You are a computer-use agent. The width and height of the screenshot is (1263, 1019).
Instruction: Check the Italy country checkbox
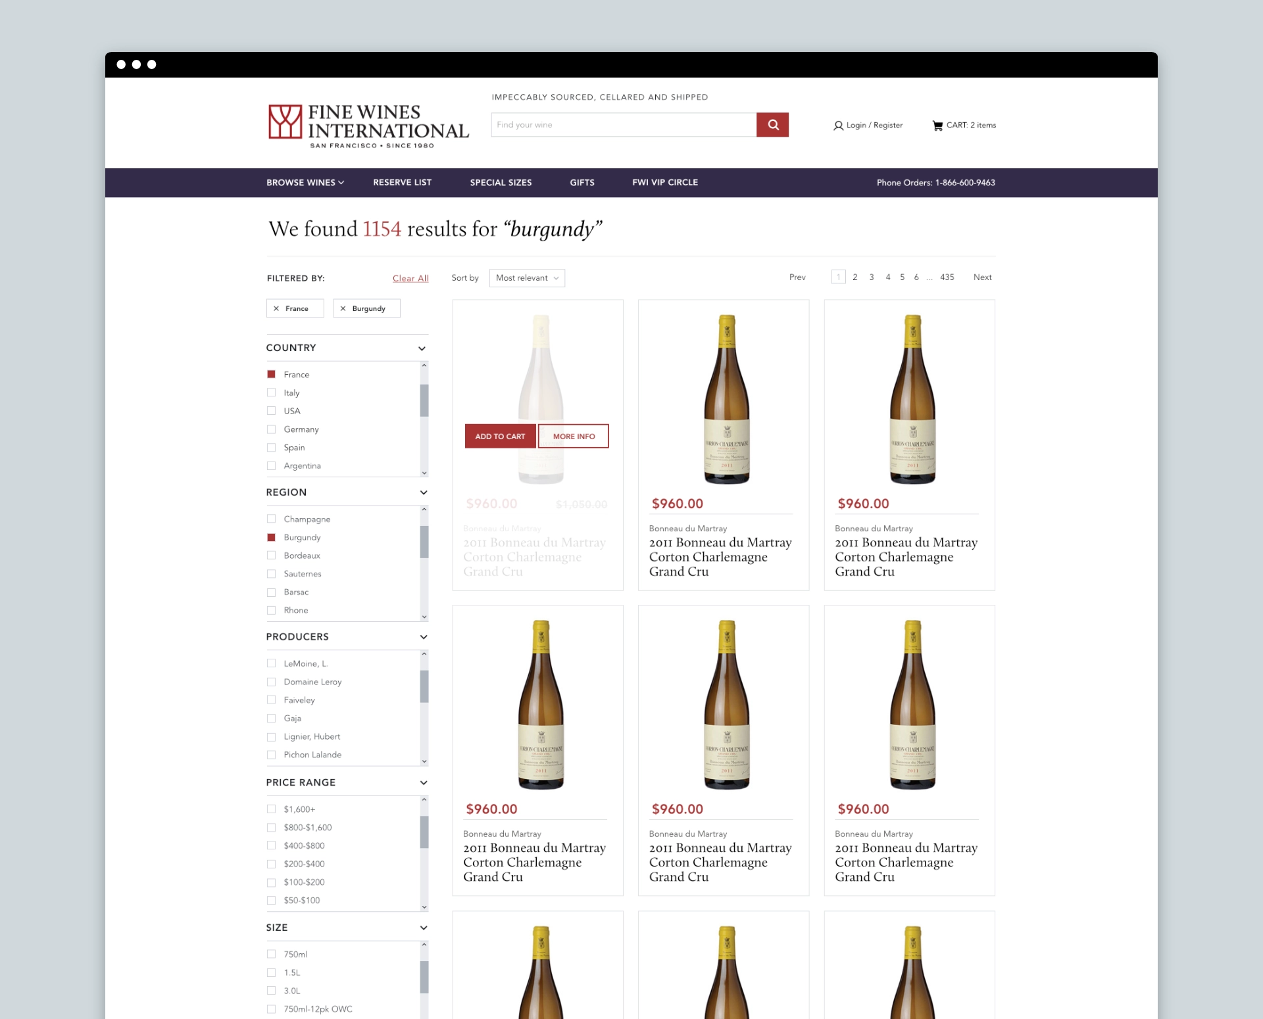click(271, 392)
